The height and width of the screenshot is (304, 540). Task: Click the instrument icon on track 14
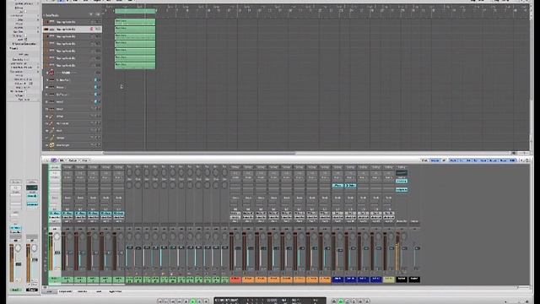point(51,117)
